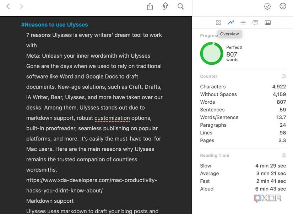Open the search magnifier icon

(181, 6)
